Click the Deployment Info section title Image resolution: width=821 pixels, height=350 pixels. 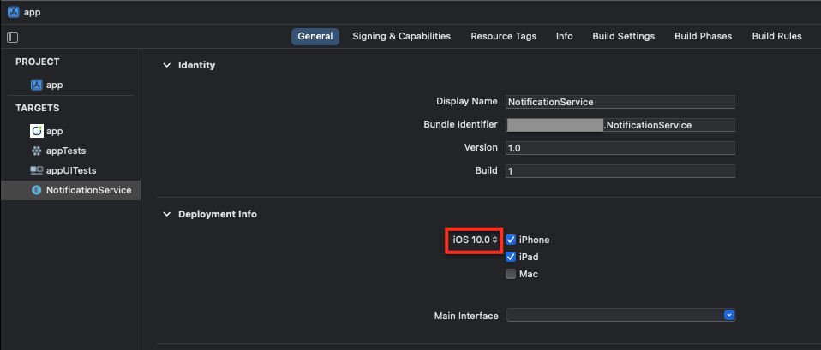click(218, 215)
